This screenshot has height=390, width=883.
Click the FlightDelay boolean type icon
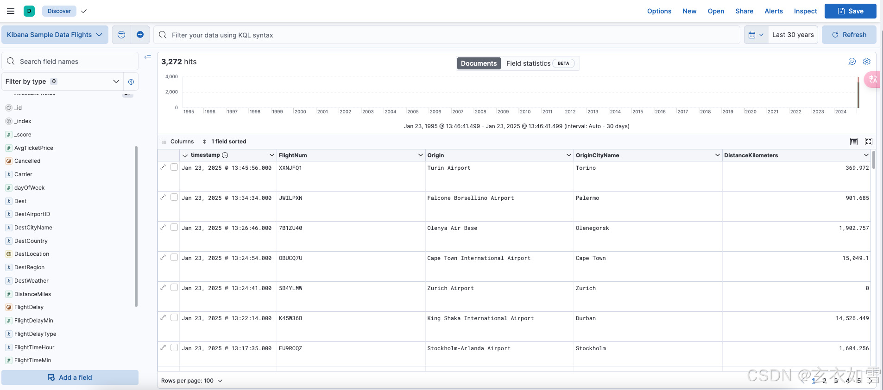(9, 307)
